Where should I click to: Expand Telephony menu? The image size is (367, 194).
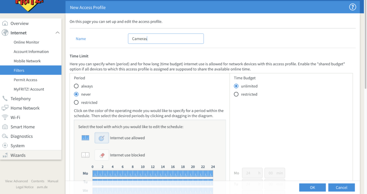pyautogui.click(x=20, y=99)
